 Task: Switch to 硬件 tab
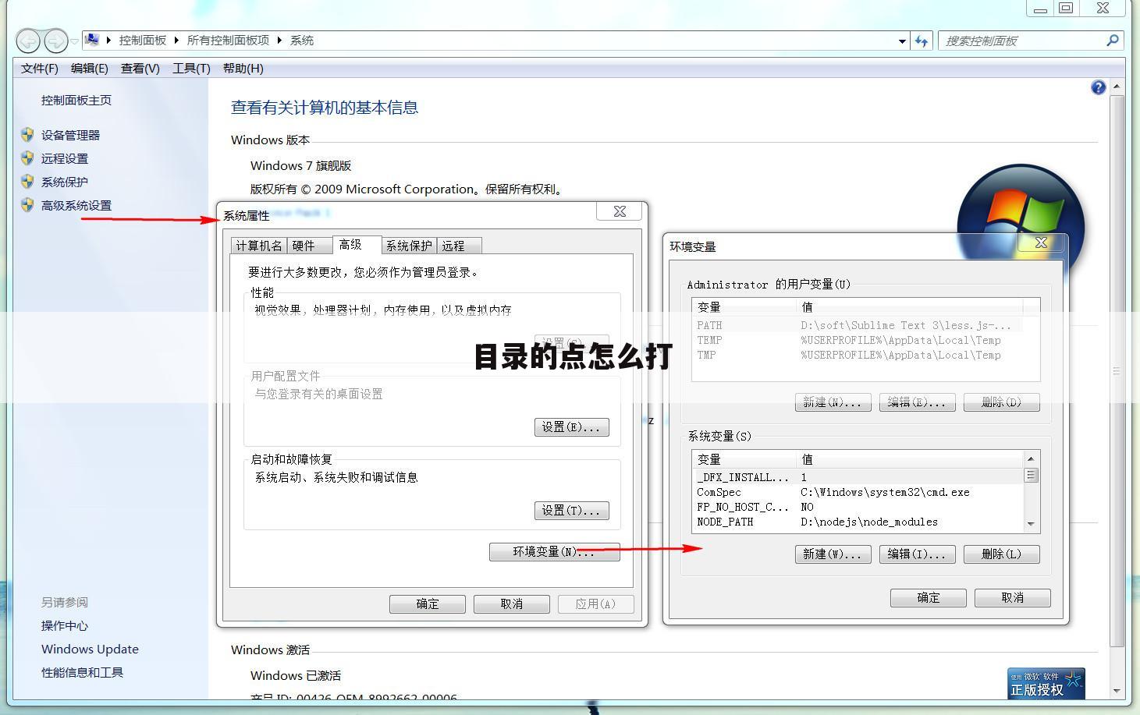coord(310,246)
